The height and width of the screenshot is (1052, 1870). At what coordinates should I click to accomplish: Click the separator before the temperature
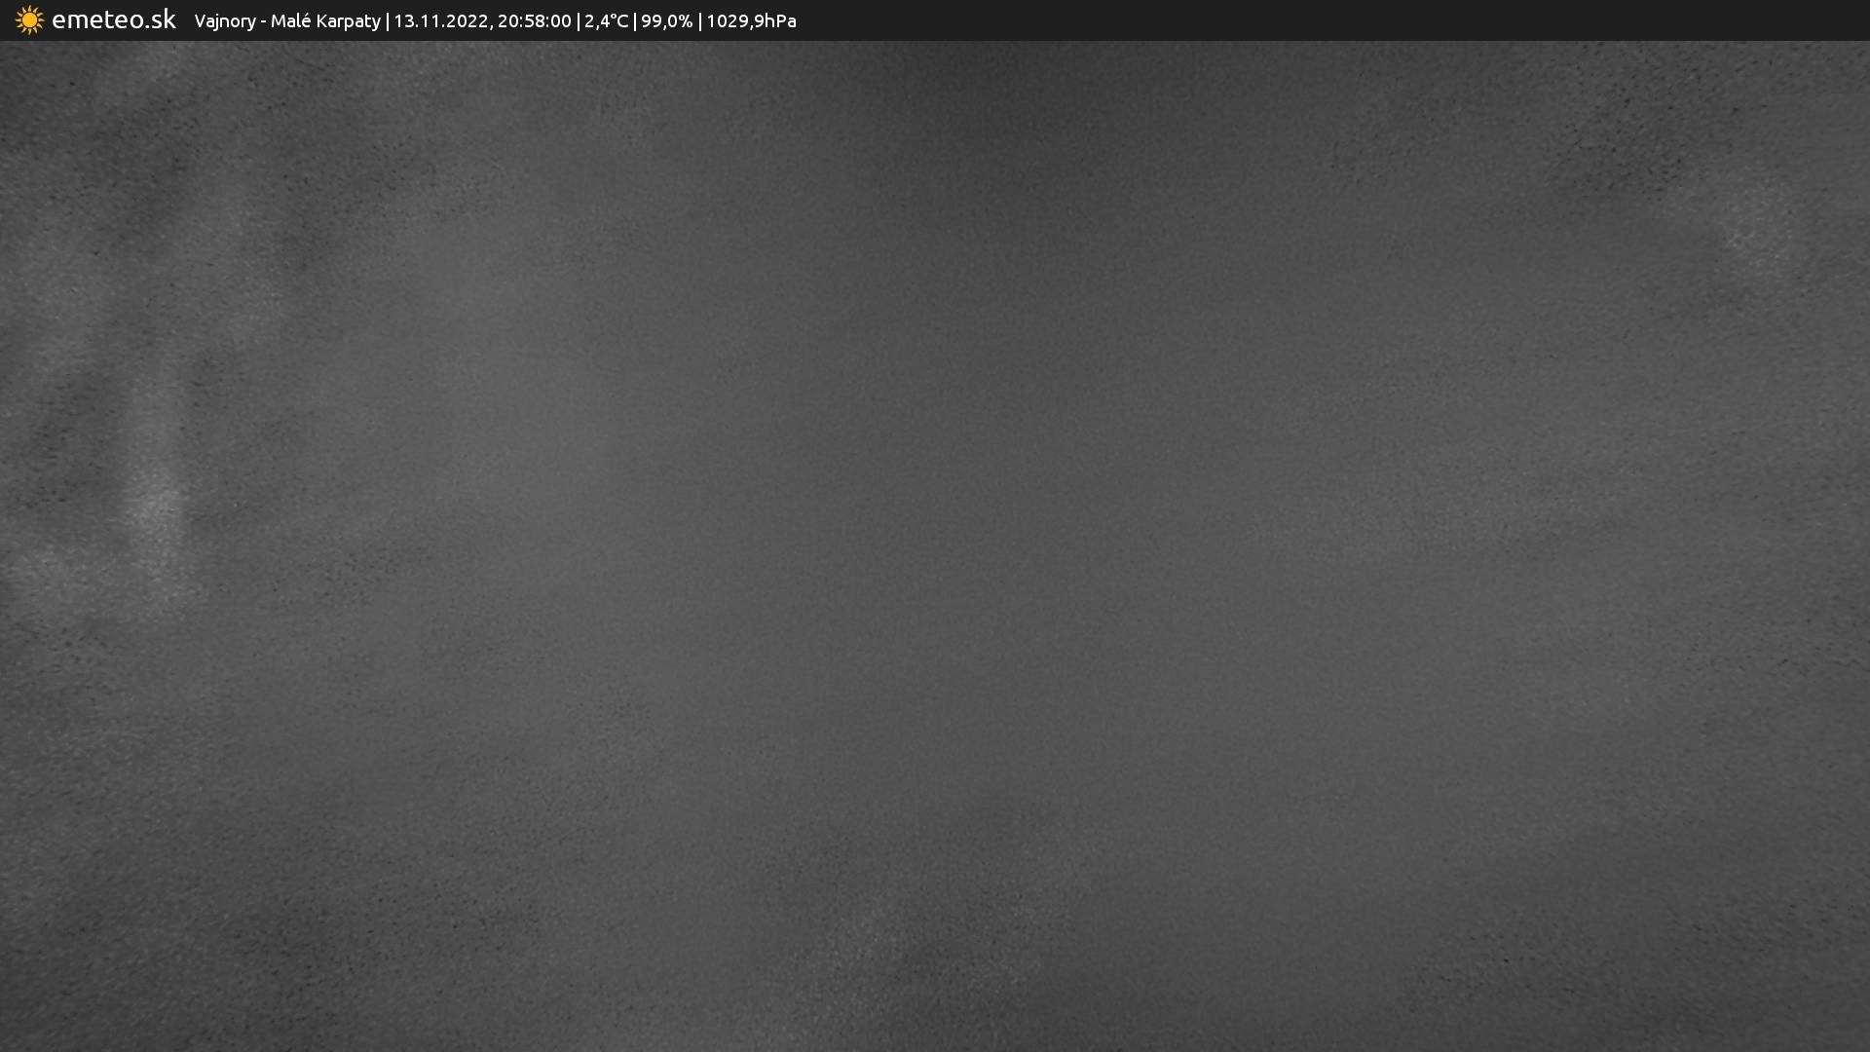(579, 21)
